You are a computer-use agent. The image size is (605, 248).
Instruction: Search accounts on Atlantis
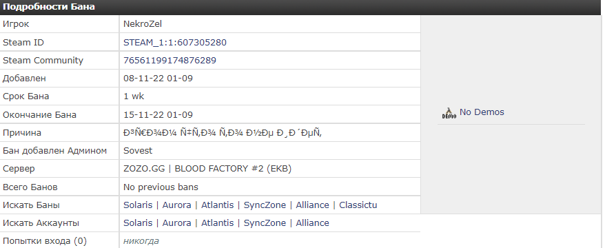pos(217,223)
